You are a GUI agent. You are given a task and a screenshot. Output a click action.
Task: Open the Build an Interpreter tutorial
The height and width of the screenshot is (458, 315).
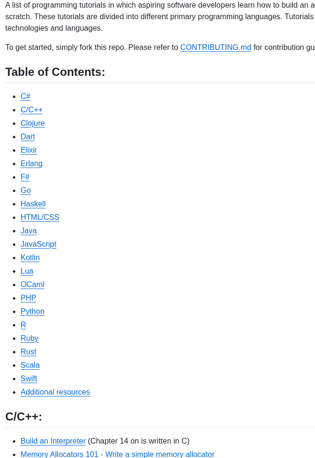pyautogui.click(x=53, y=441)
